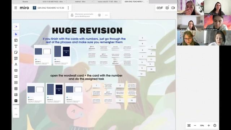Select number card 7 in scattered stack

[142, 57]
